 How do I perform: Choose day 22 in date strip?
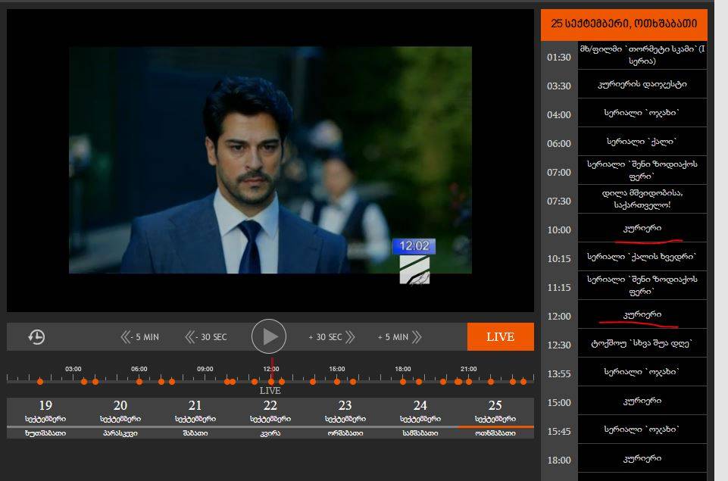point(270,417)
